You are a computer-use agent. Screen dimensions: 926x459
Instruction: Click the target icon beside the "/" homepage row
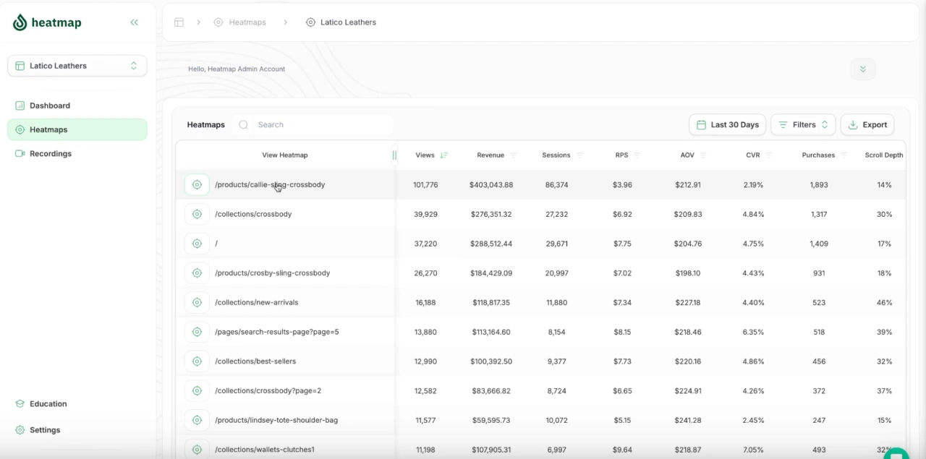coord(197,244)
